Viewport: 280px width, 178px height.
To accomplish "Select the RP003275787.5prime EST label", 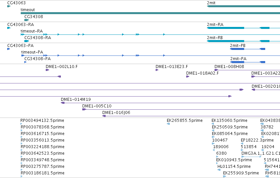I will tap(42, 167).
